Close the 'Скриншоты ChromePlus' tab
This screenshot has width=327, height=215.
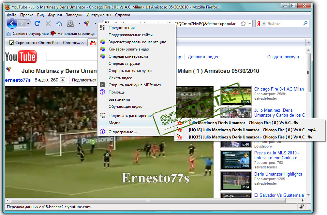82,43
